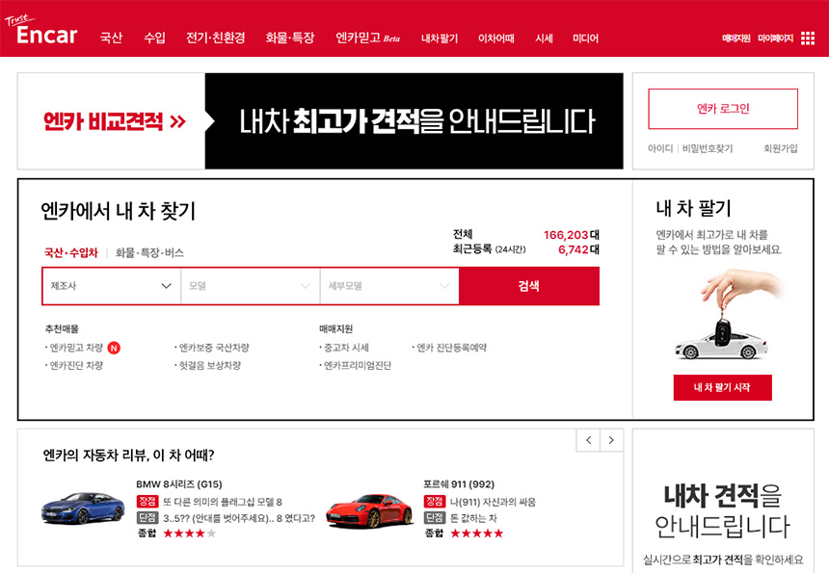Click the 엔카 진단등록예약 link

(451, 348)
